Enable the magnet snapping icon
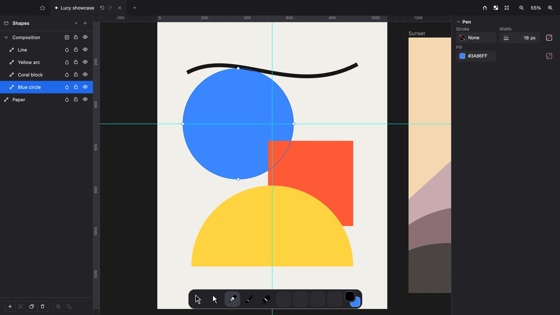 click(485, 8)
